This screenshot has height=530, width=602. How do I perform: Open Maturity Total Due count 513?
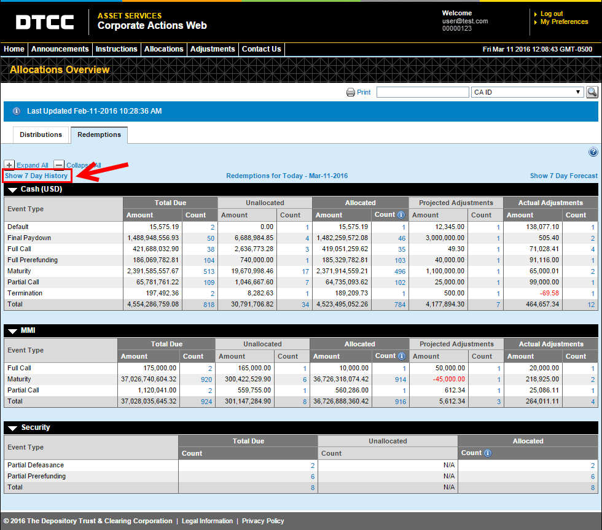click(x=208, y=271)
